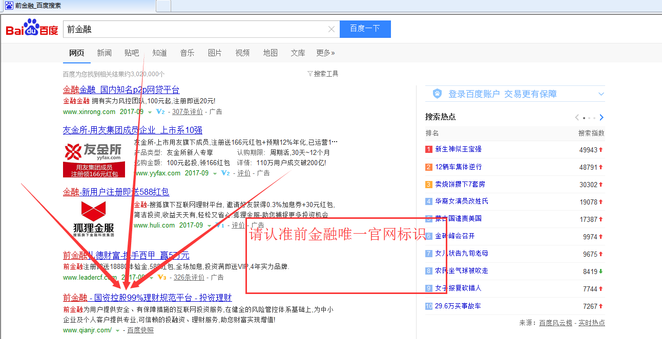Image resolution: width=662 pixels, height=339 pixels.
Task: Click the red up arrow beside 新生神似王宝强
Action: pyautogui.click(x=601, y=149)
